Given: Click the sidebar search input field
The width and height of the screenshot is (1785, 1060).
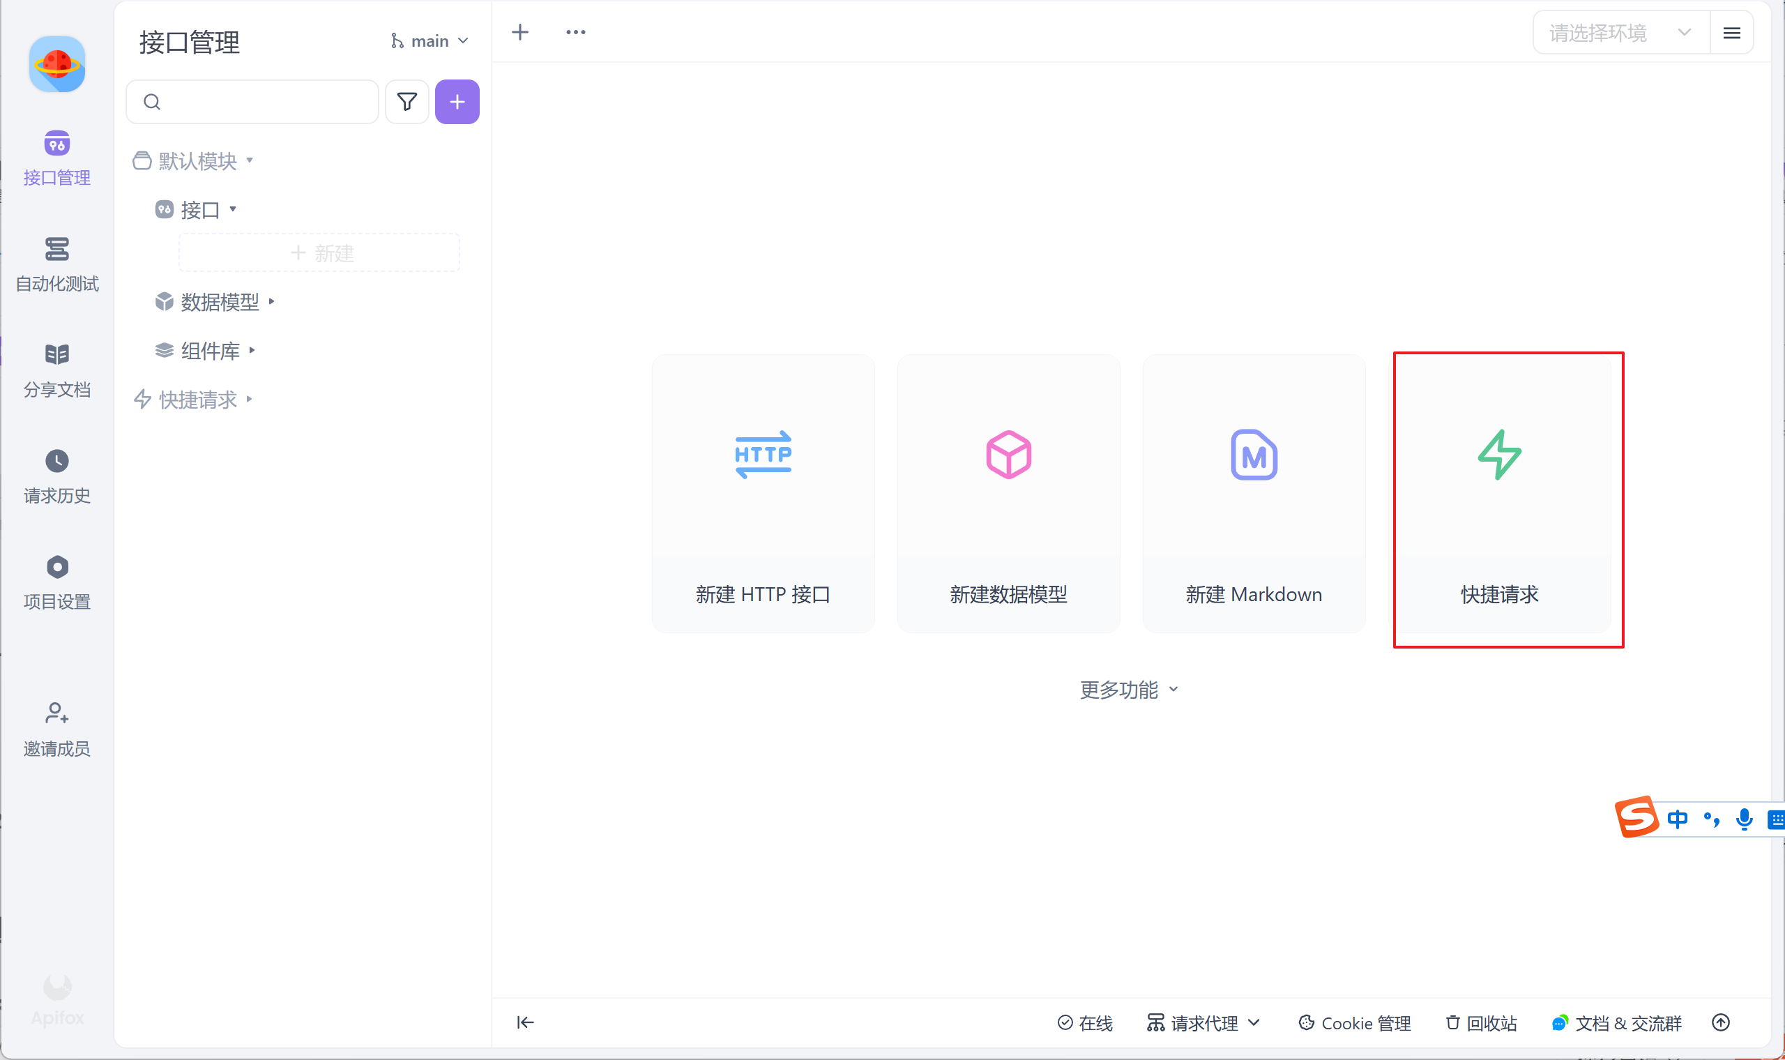Looking at the screenshot, I should coord(264,101).
